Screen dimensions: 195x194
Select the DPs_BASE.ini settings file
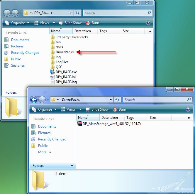click(65, 77)
